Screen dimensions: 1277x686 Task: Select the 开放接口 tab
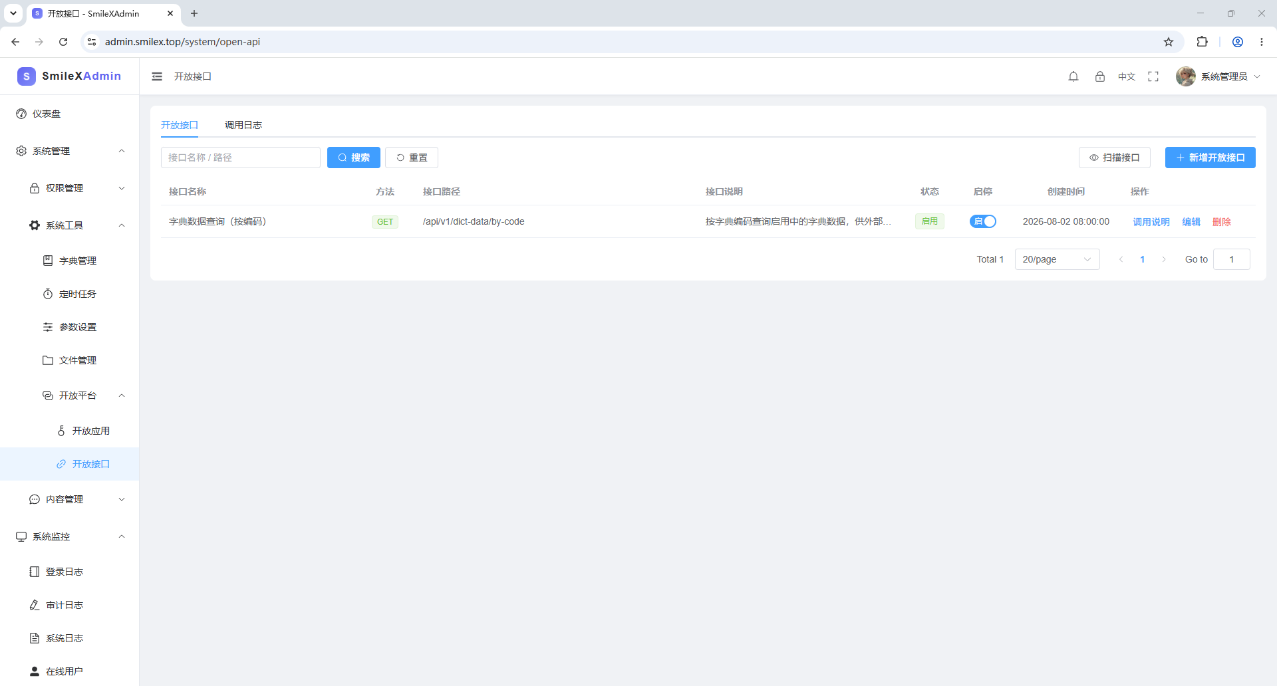point(180,125)
